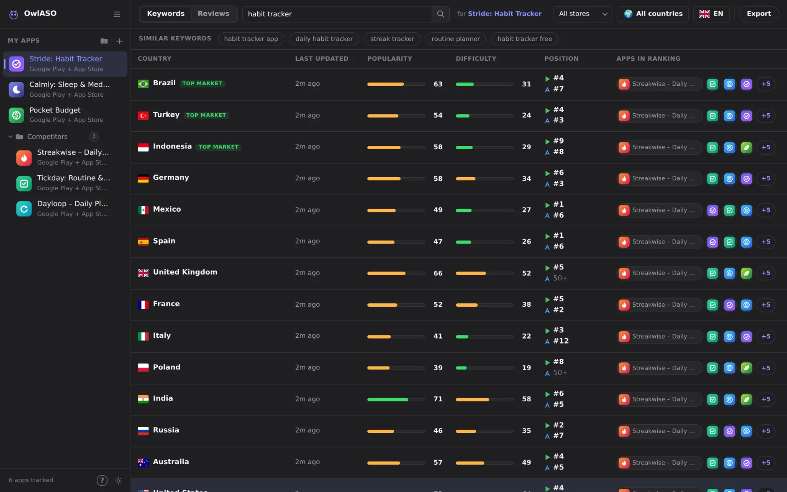Toggle light theme sun icon
This screenshot has height=492, width=787.
(118, 481)
